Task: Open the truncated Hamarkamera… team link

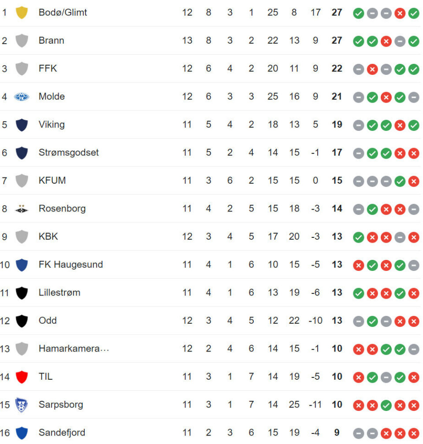Action: click(x=74, y=349)
